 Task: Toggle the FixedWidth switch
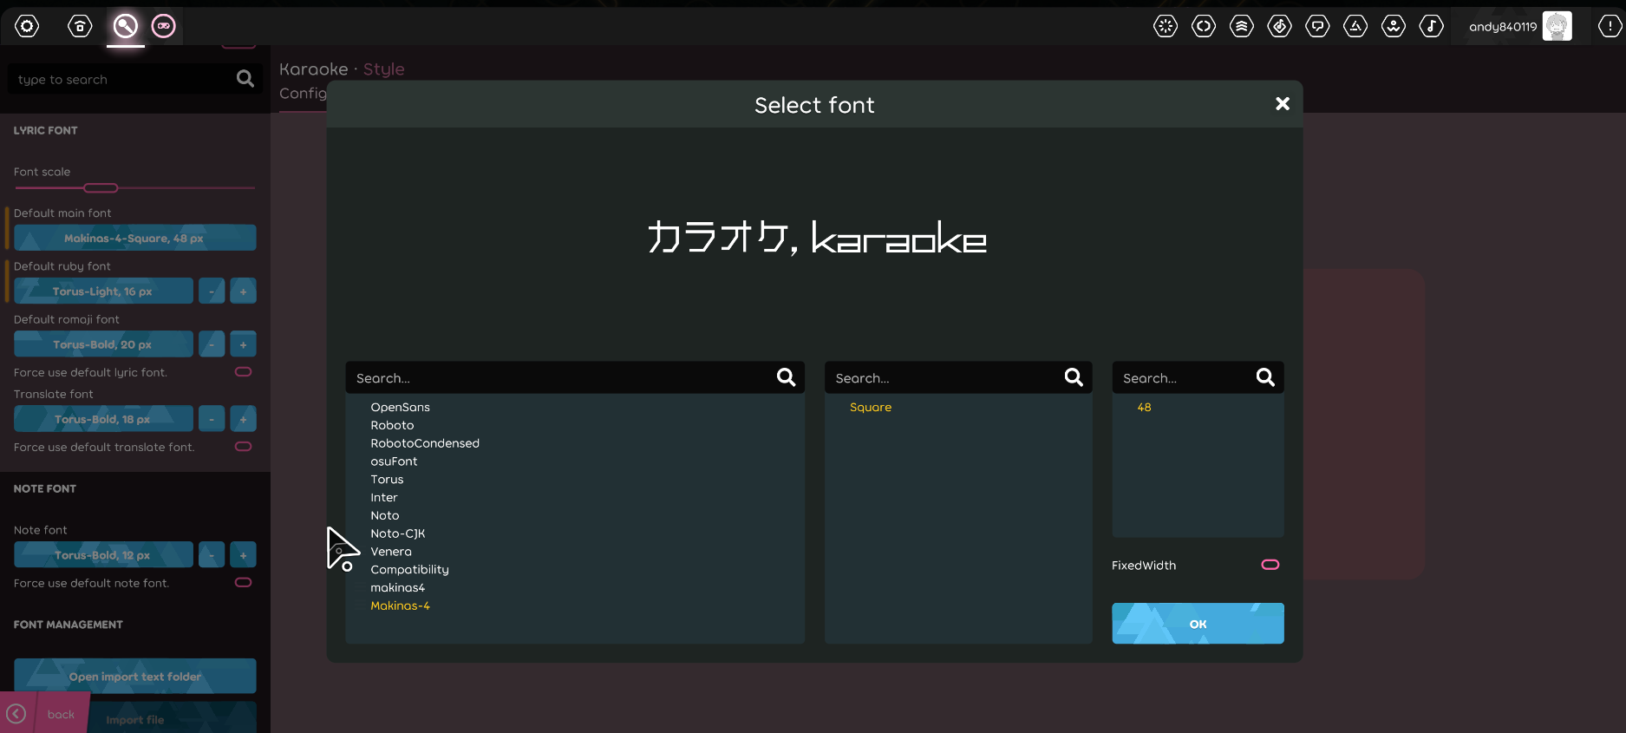pos(1270,565)
